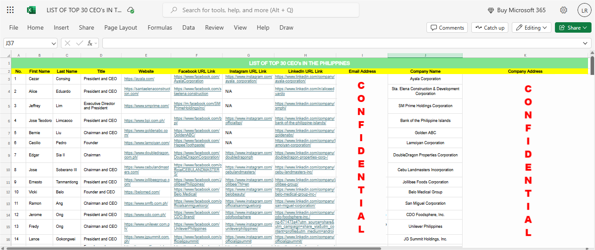The width and height of the screenshot is (595, 250).
Task: Open the Share ribbon tab
Action: pyautogui.click(x=86, y=27)
